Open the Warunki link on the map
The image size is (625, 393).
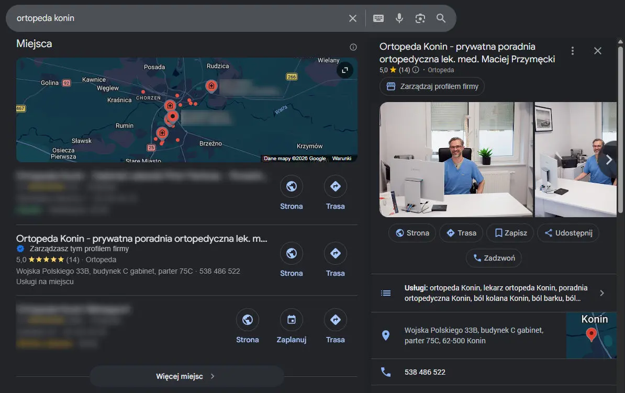(342, 158)
